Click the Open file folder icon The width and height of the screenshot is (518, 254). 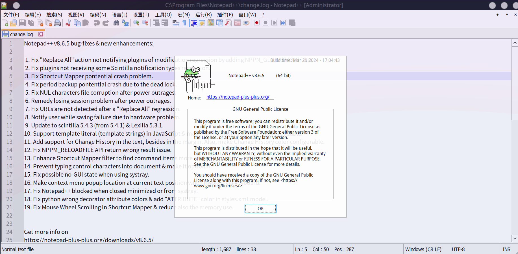click(x=14, y=23)
